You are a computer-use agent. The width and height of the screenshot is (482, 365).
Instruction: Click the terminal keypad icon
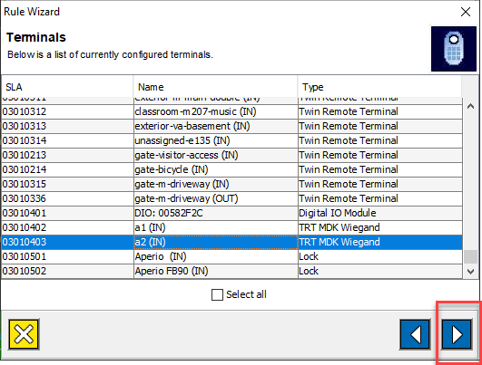click(454, 49)
